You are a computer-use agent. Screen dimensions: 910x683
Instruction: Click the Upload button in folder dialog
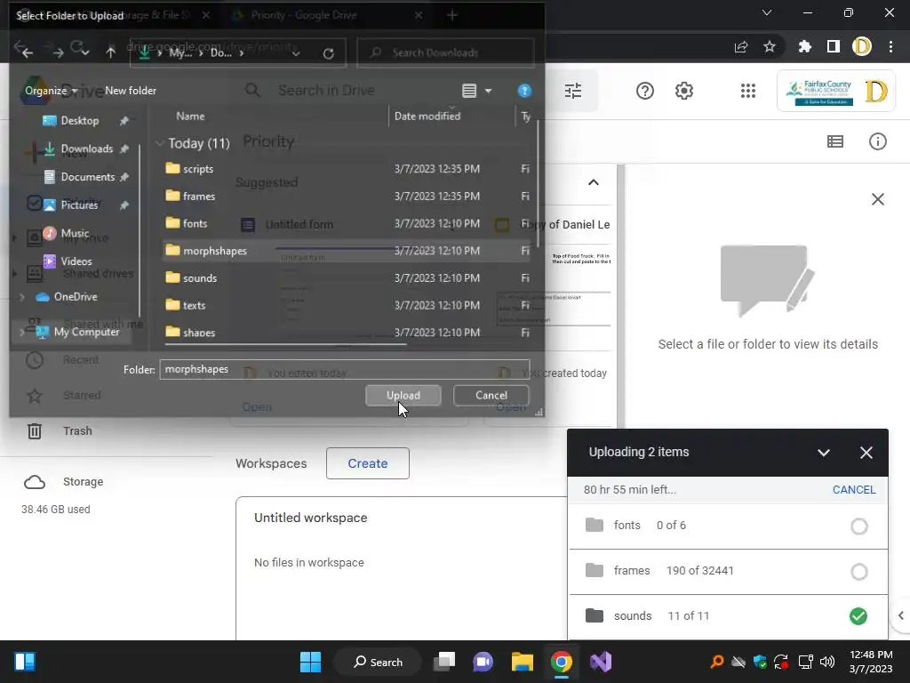(403, 395)
